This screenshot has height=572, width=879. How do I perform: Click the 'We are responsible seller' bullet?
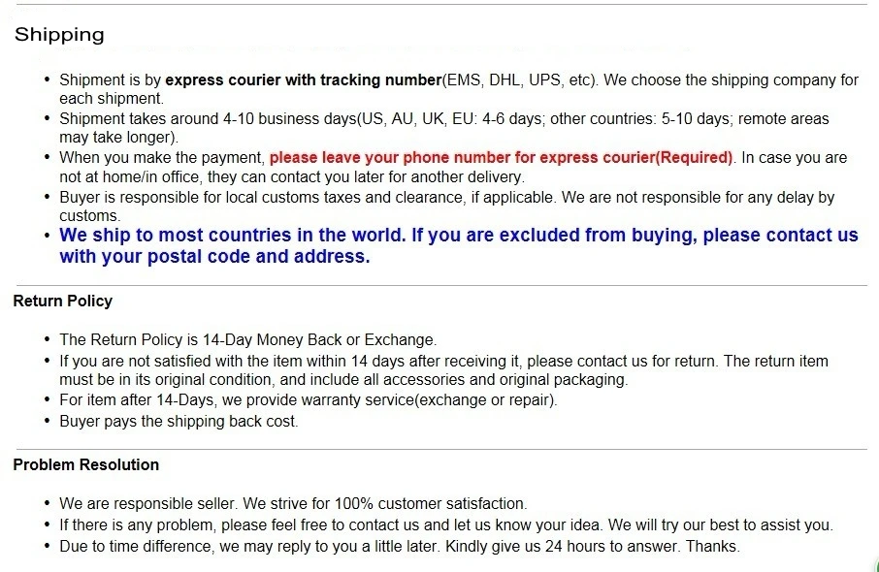(293, 504)
